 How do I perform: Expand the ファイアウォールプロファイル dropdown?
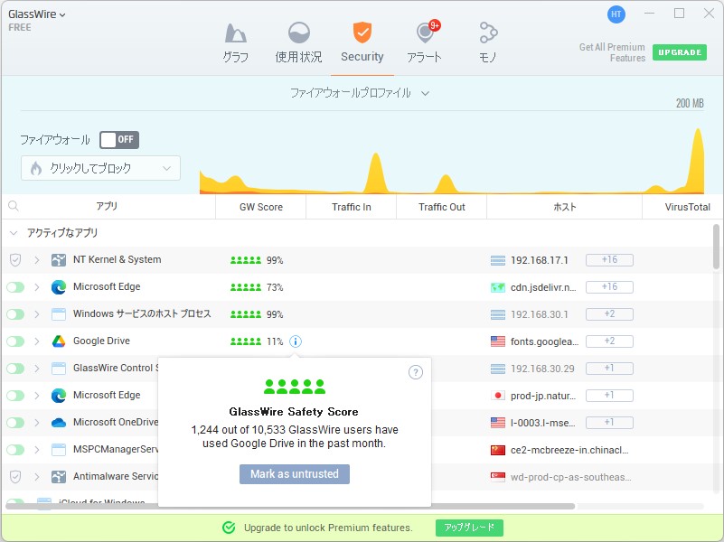click(x=360, y=93)
